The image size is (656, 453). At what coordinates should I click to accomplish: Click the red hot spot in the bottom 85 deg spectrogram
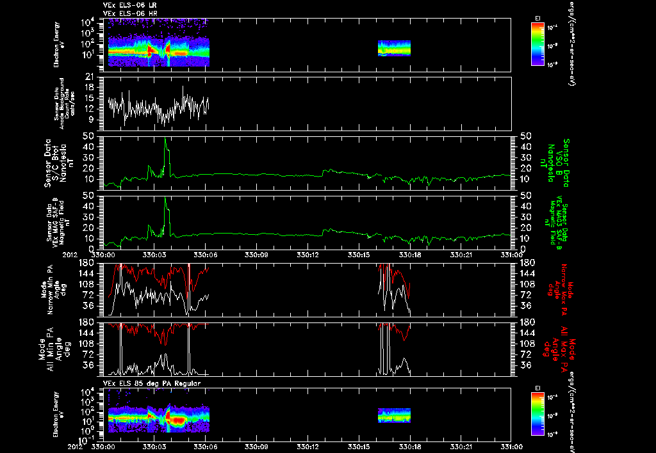pyautogui.click(x=177, y=420)
